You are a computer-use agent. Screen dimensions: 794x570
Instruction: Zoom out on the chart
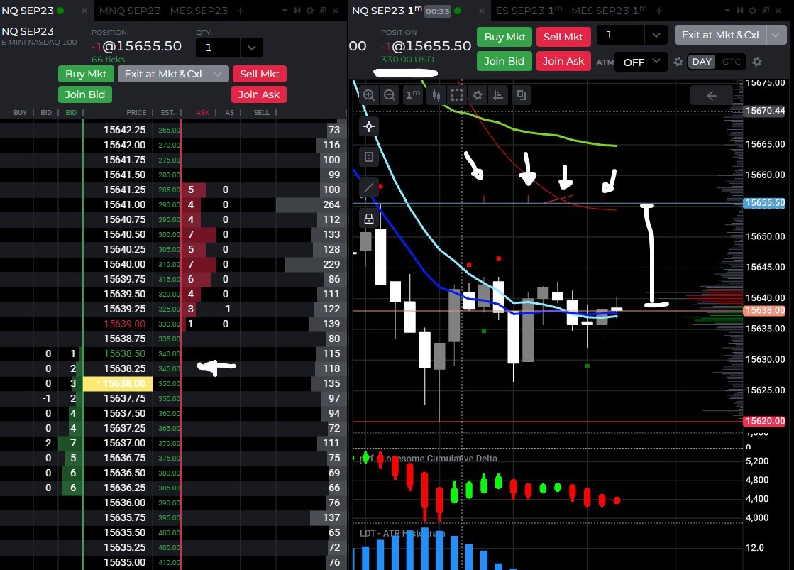(x=390, y=95)
